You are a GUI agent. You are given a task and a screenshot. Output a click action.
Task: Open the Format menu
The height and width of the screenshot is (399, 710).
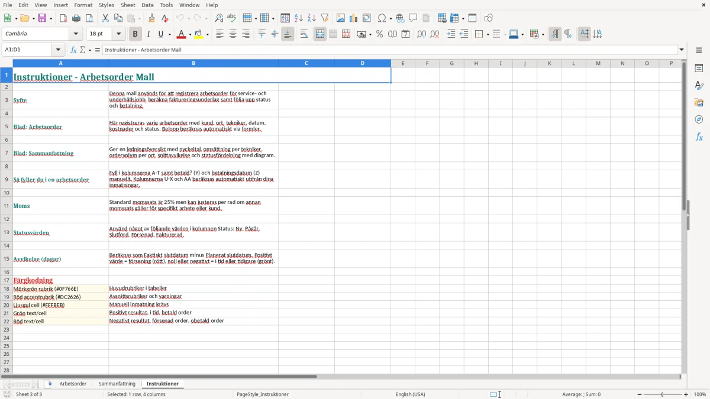(x=83, y=5)
